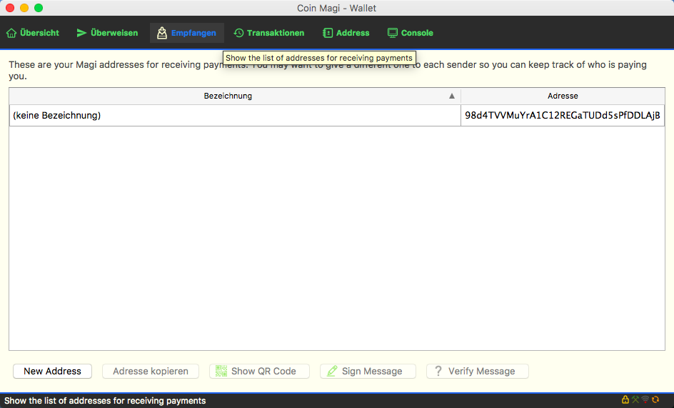Maximize the window using green button

click(x=39, y=8)
